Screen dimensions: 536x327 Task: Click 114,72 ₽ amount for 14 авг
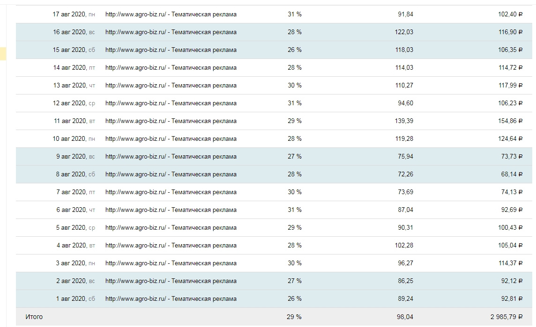click(x=510, y=67)
